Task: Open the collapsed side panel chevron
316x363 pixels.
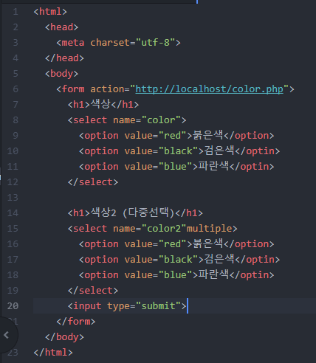Action: click(7, 335)
